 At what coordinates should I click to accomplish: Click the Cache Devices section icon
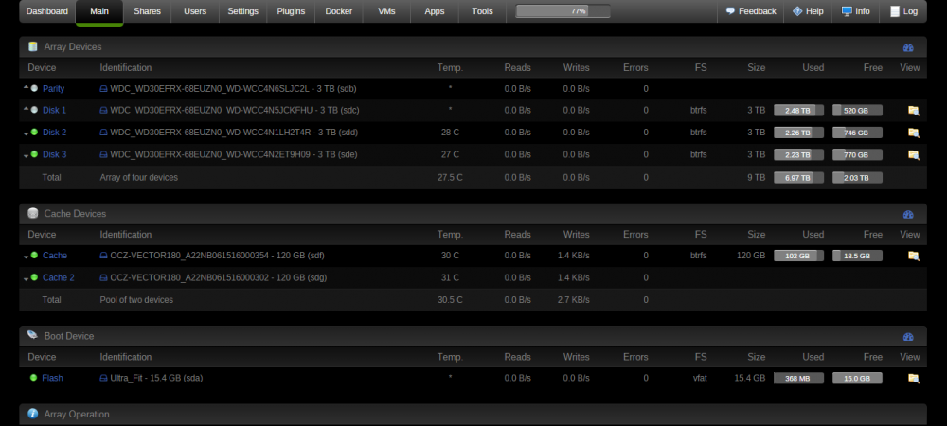(x=32, y=214)
